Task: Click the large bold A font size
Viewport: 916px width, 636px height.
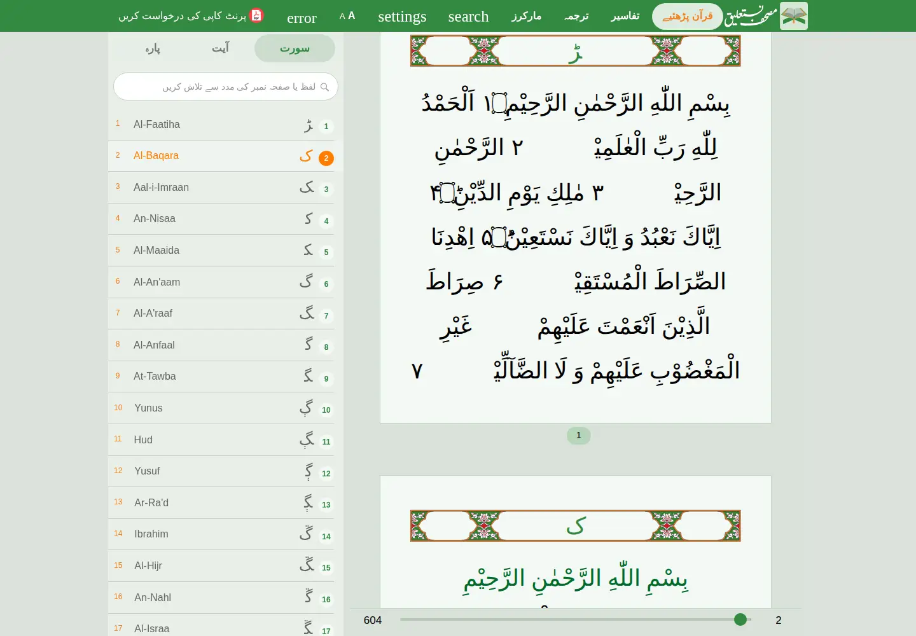Action: click(352, 16)
